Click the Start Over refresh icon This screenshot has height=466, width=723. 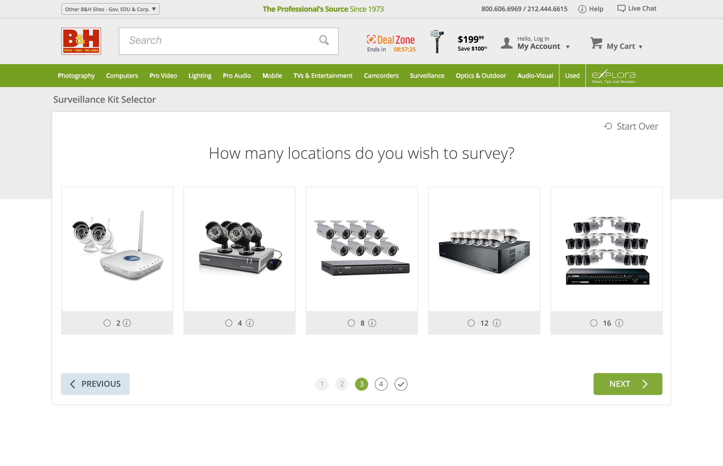point(608,126)
